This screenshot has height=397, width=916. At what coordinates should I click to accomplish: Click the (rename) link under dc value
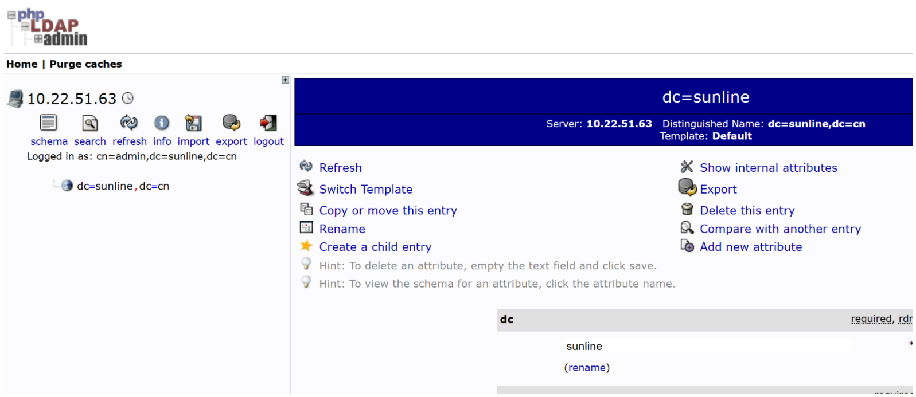[587, 368]
